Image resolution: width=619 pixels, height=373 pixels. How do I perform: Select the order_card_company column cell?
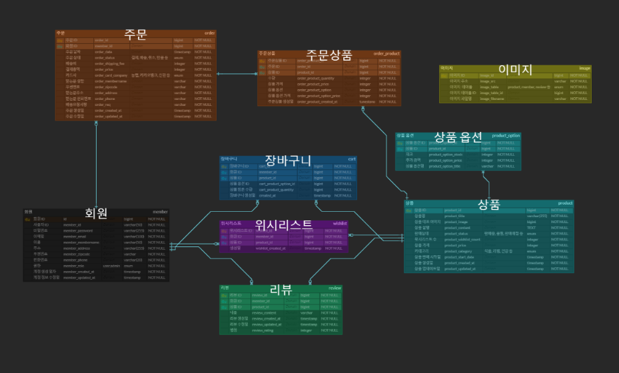(111, 75)
